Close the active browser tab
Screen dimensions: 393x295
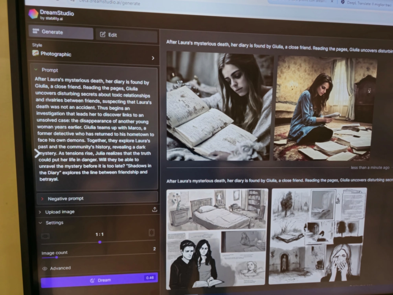[332, 2]
